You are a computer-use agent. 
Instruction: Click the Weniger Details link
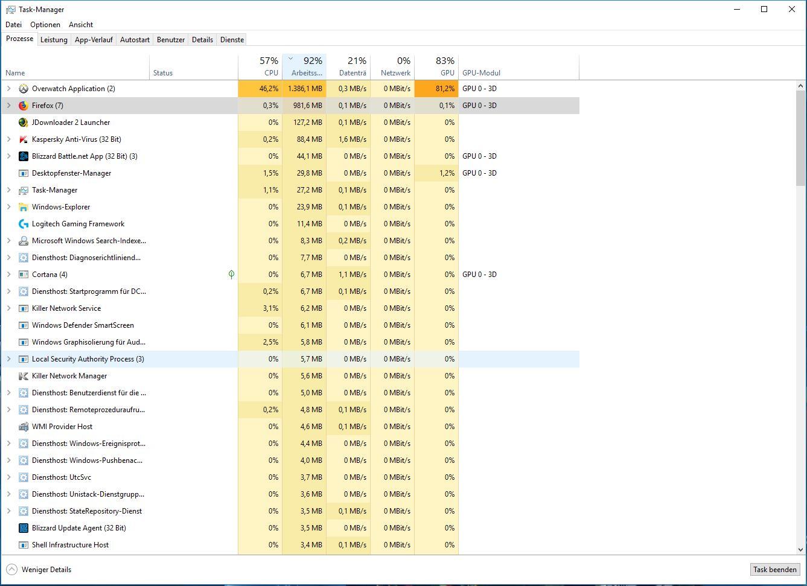pos(46,570)
